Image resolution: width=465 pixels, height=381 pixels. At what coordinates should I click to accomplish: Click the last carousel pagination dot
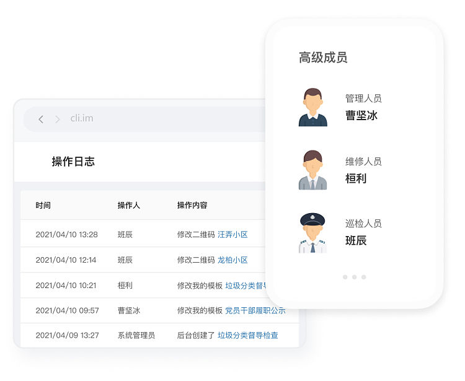(364, 277)
